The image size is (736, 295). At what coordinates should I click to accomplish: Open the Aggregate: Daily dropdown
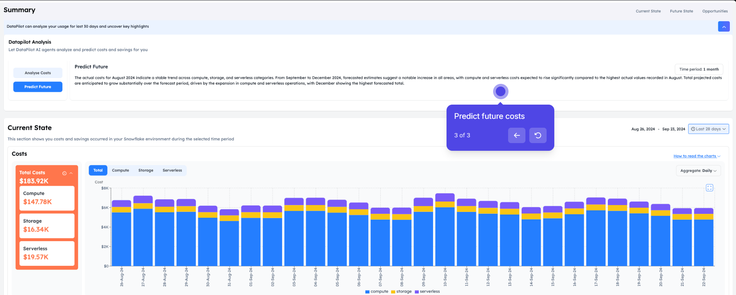pos(698,171)
